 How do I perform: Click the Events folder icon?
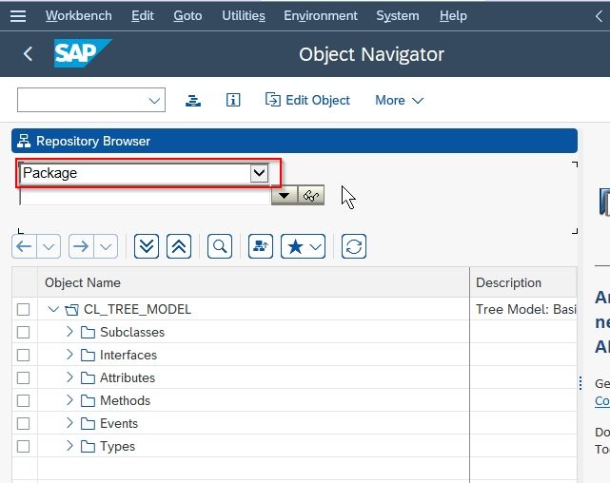pyautogui.click(x=88, y=424)
